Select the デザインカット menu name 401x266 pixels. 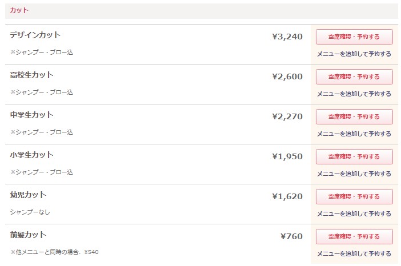pos(35,35)
